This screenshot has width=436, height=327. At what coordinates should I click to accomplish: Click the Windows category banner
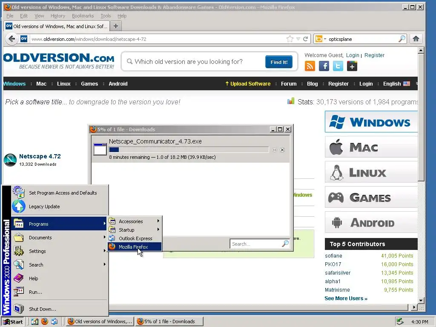tap(371, 122)
